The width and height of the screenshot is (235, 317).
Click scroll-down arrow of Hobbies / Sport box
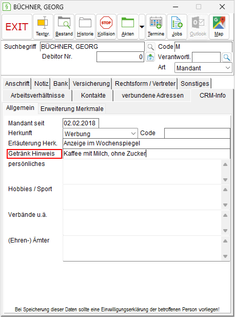[x=225, y=205]
